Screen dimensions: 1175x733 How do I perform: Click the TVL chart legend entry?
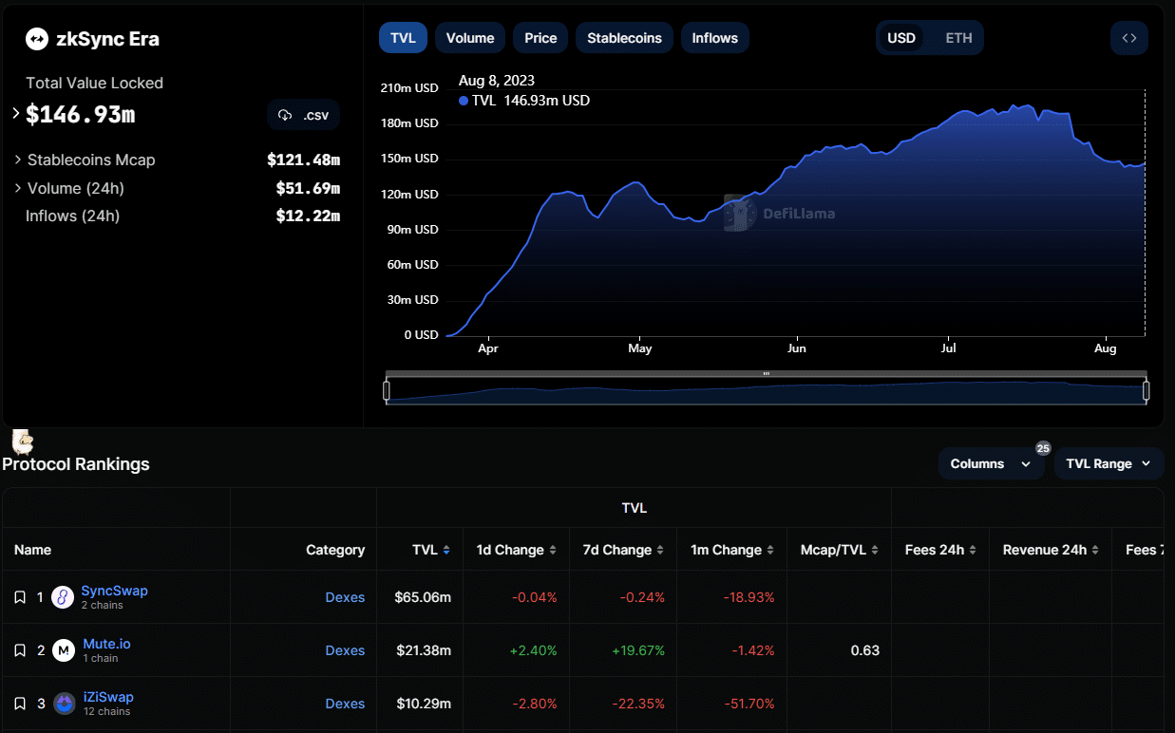click(524, 100)
